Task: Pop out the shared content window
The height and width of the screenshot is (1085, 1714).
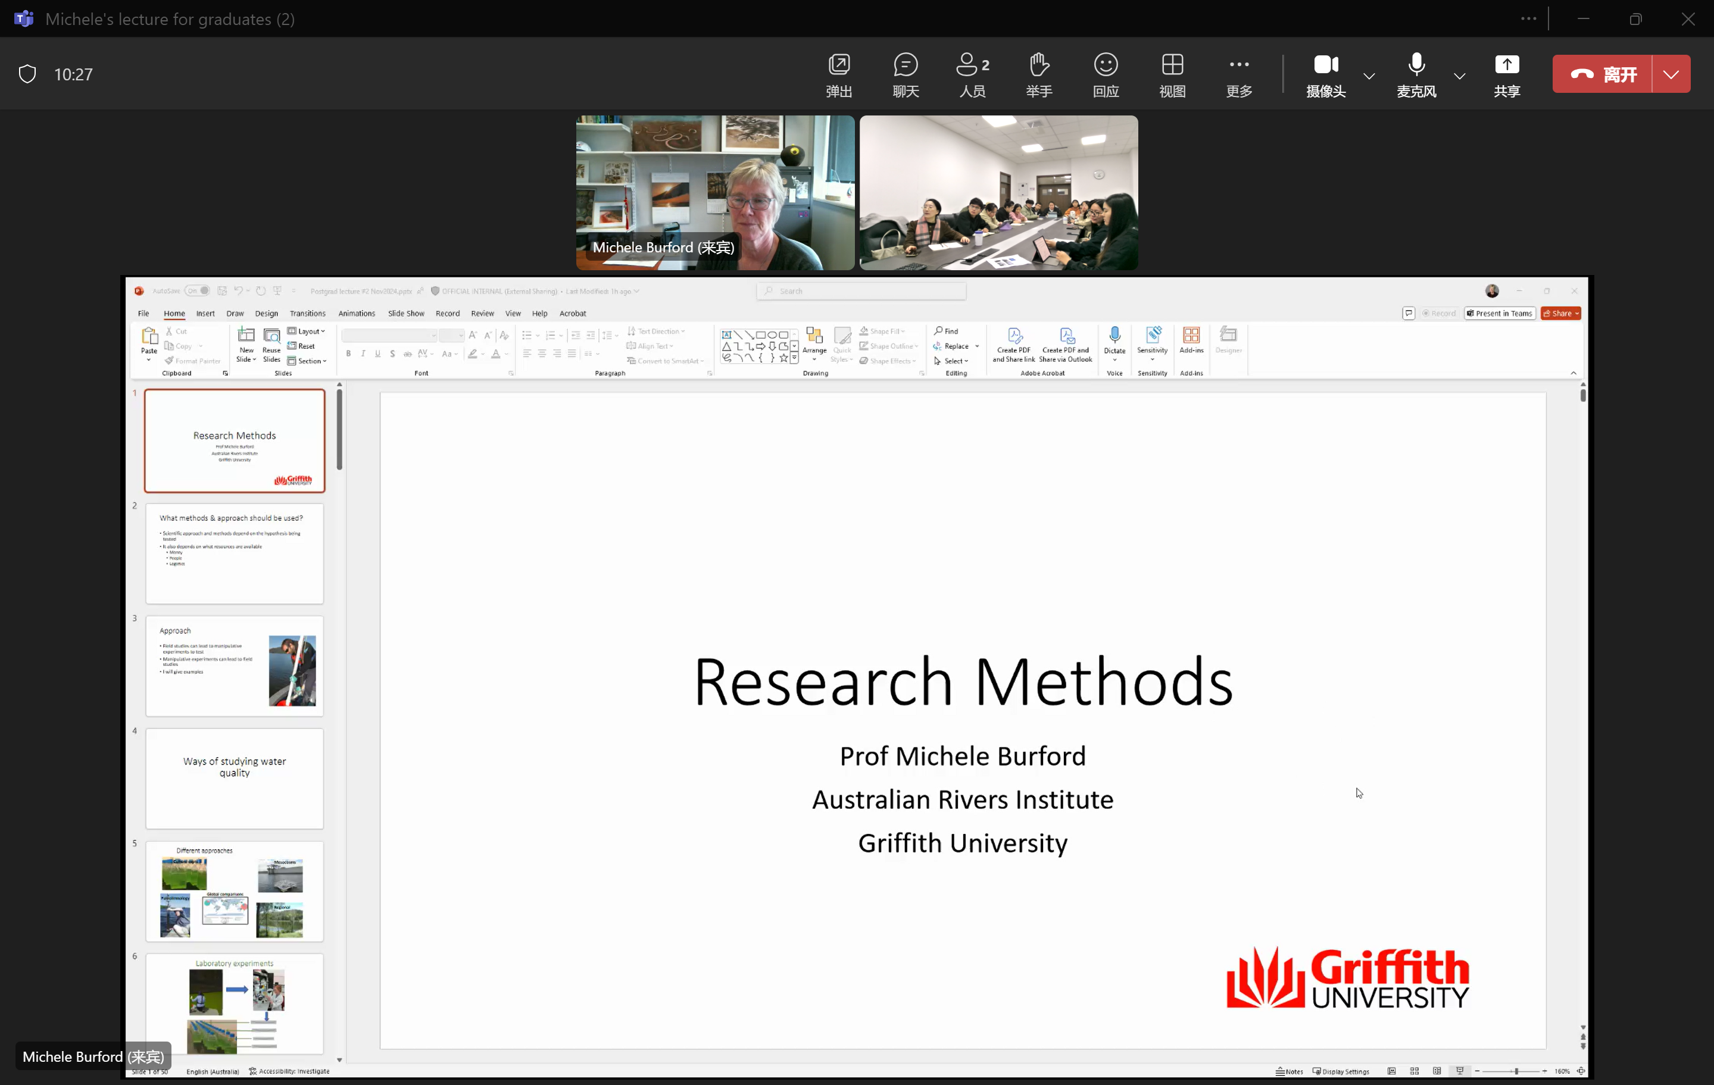Action: (x=838, y=74)
